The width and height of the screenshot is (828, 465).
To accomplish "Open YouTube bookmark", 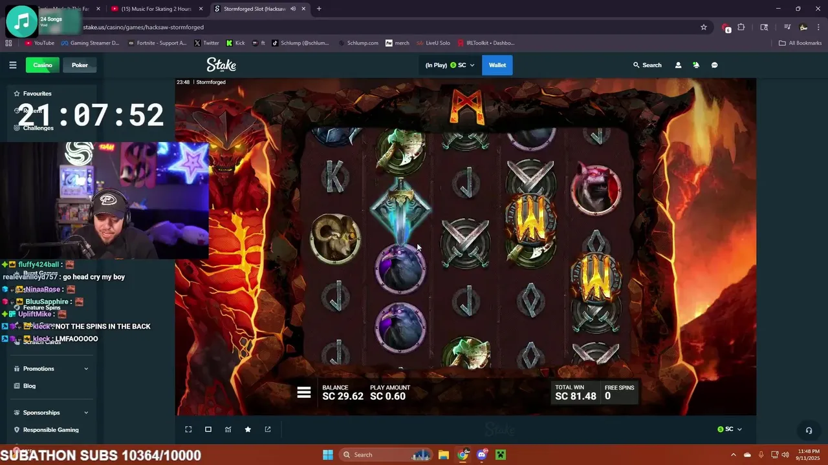I will 39,43.
